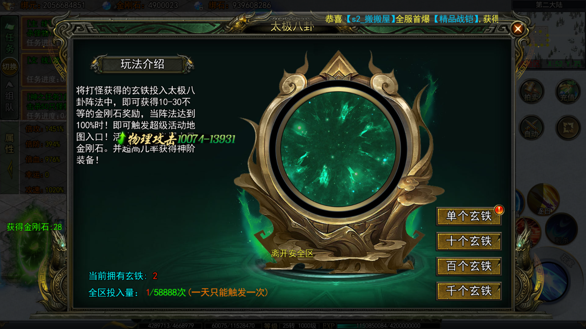Screen dimensions: 586x329
Task: Choose the 千个玄铁 button
Action: coord(468,291)
